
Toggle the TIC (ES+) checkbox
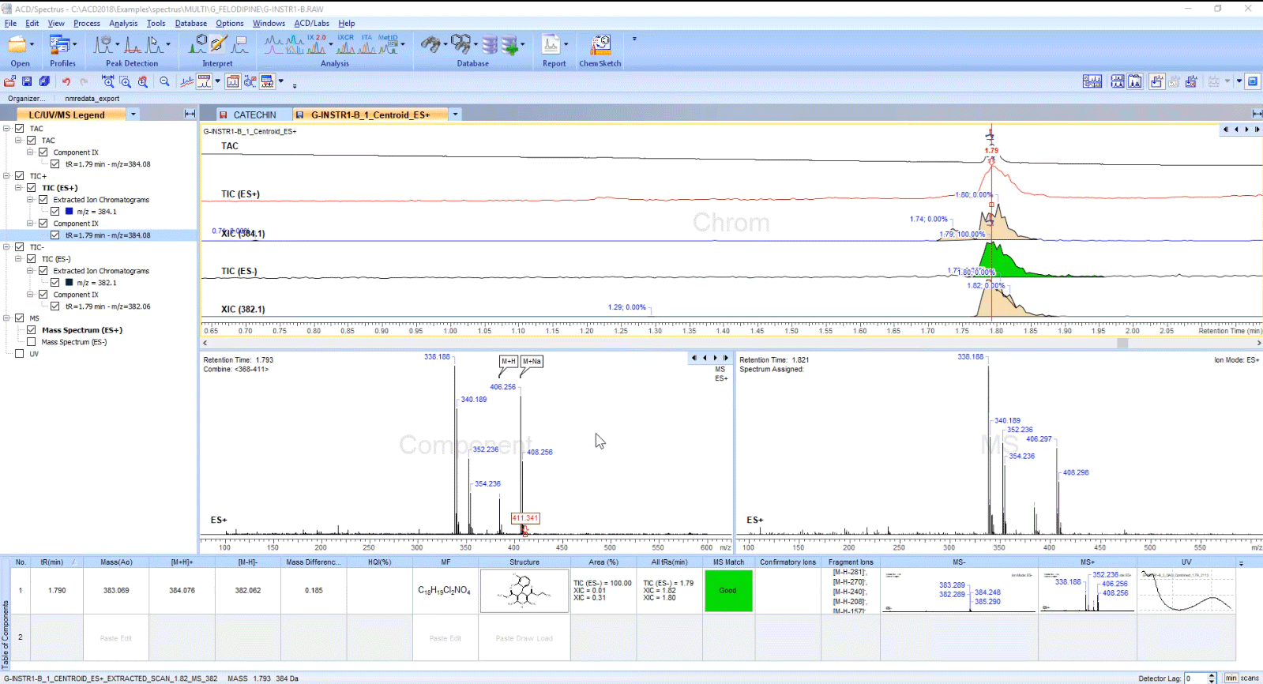pyautogui.click(x=32, y=188)
